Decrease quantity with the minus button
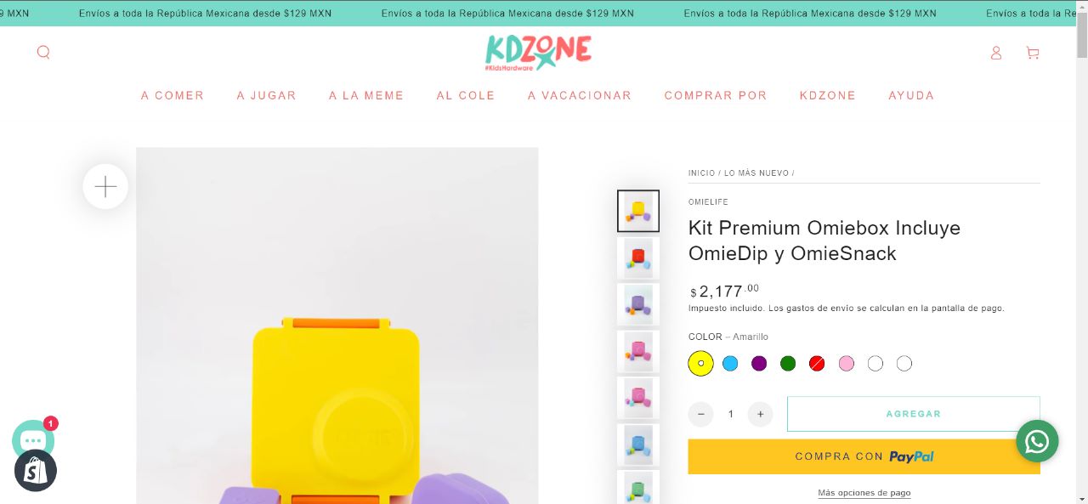Viewport: 1088px width, 504px height. 700,414
